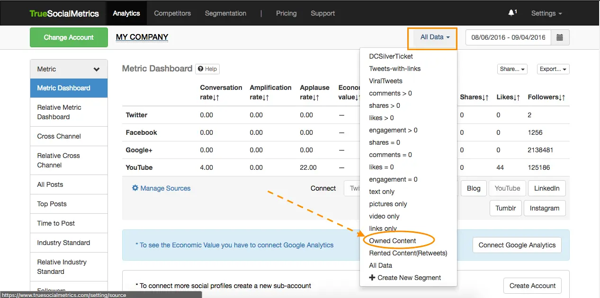Click the notification bell icon

[511, 13]
